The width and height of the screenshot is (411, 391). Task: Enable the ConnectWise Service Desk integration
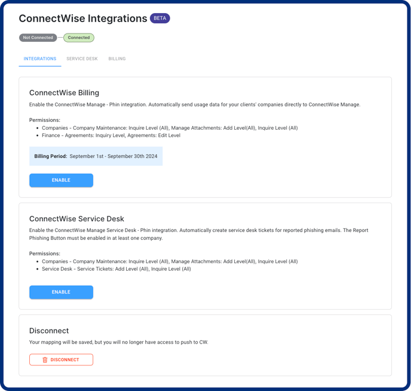point(61,292)
